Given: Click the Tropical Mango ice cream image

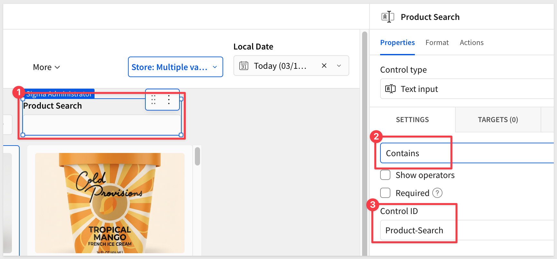Looking at the screenshot, I should tap(110, 202).
